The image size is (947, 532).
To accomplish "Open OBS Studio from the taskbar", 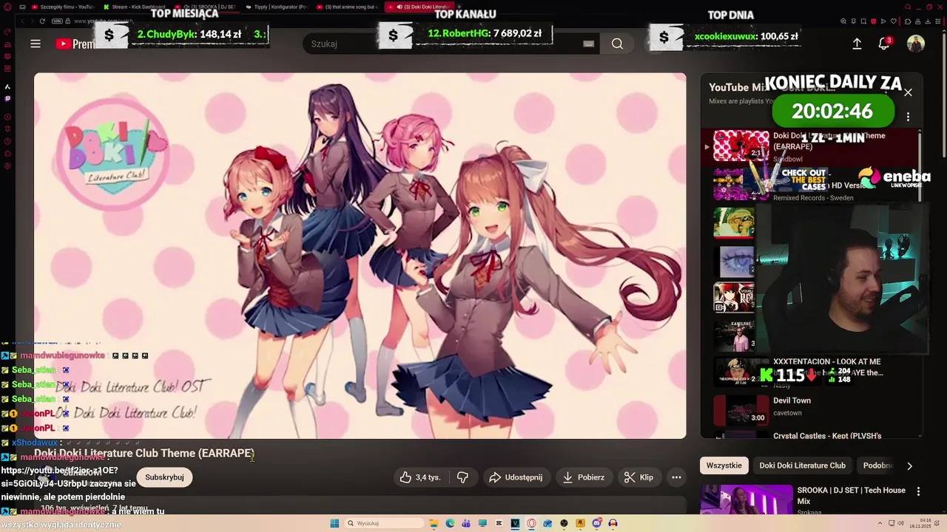I will click(x=564, y=523).
